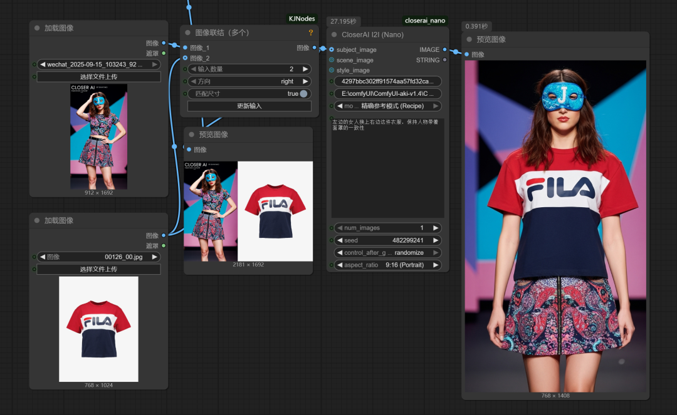
Task: Click the 图像 input port of output preview node
Action: point(467,54)
